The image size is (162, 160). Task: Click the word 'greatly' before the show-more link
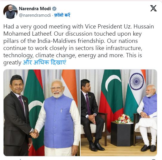[x=12, y=63]
